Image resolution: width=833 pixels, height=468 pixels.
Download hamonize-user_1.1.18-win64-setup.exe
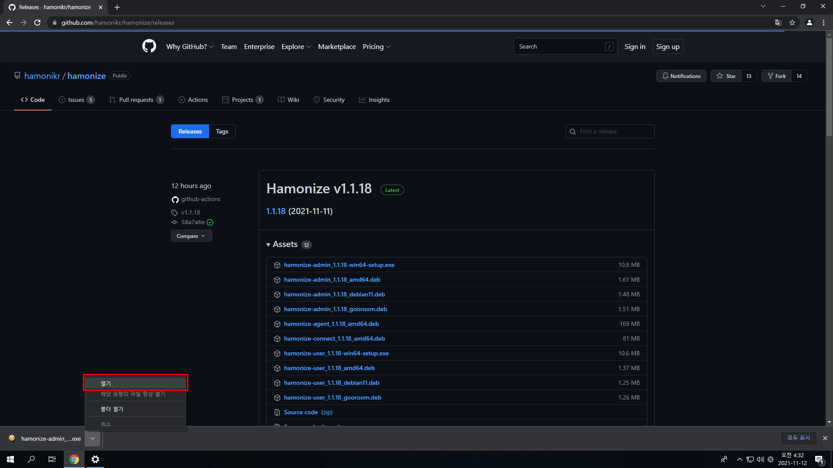coord(336,353)
